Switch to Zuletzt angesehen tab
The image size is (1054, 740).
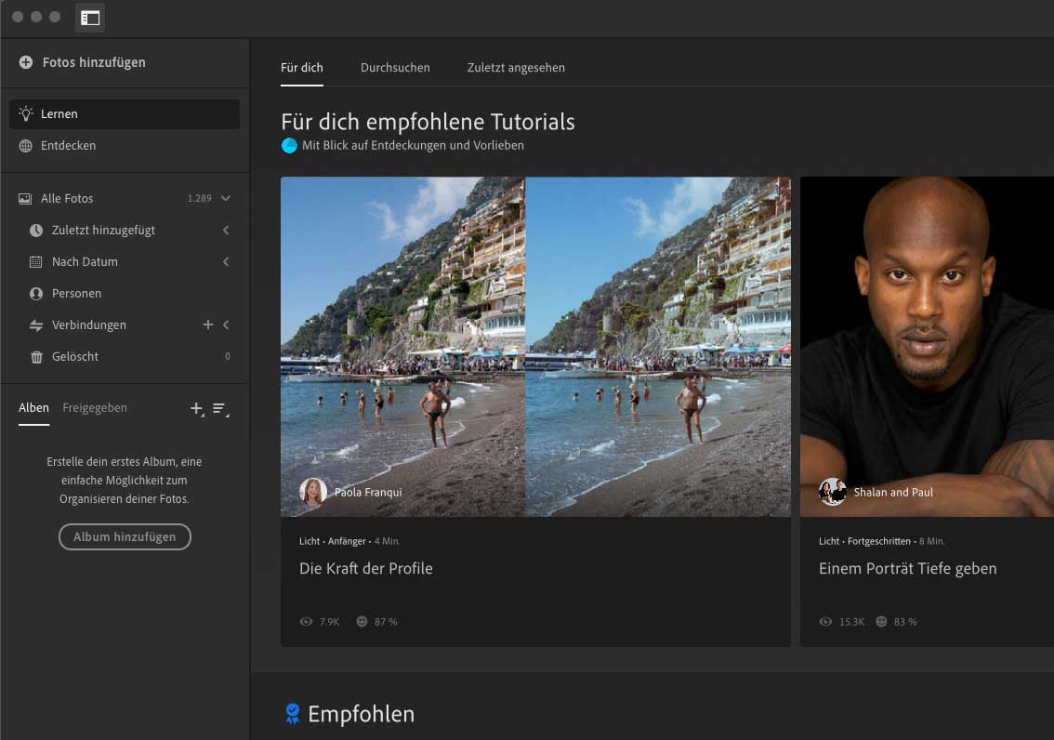tap(516, 68)
